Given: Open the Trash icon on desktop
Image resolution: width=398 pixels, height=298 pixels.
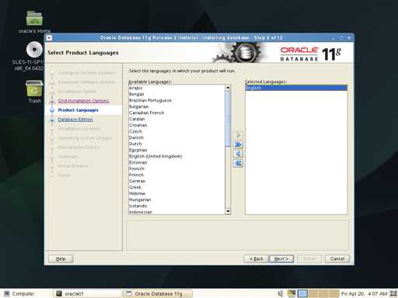Looking at the screenshot, I should [34, 88].
